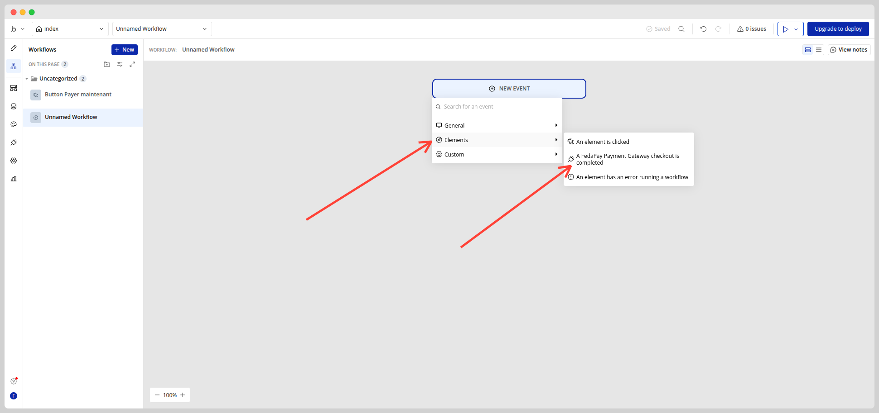Select Unnamed Workflow in the list
The image size is (879, 413).
[x=83, y=117]
